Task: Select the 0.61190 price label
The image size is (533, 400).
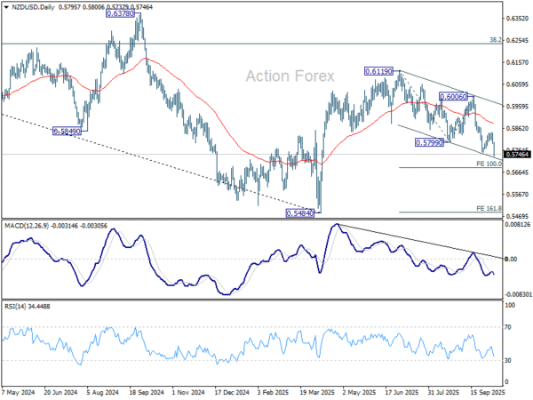Action: pos(378,71)
